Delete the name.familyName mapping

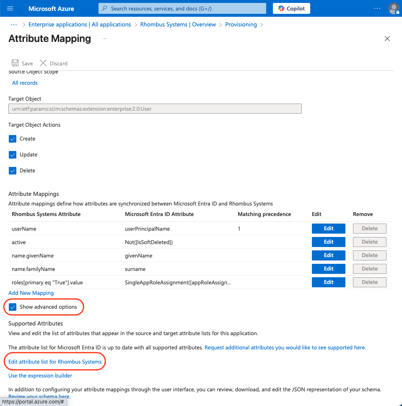(370, 269)
